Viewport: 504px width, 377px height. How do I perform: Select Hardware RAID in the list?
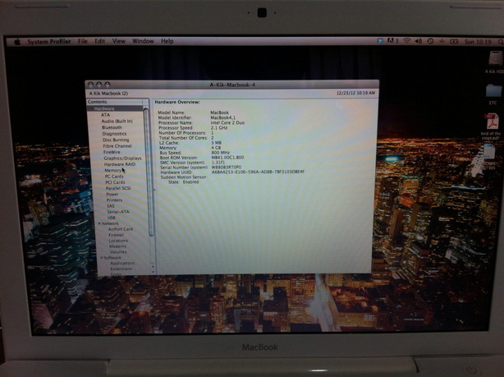pos(120,164)
